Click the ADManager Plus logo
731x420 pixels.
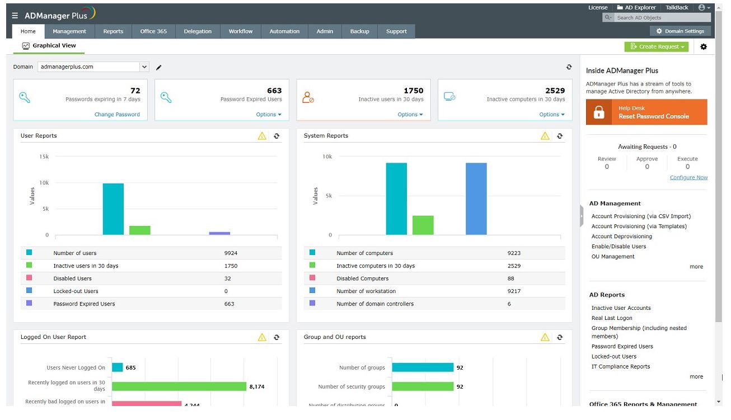point(60,15)
